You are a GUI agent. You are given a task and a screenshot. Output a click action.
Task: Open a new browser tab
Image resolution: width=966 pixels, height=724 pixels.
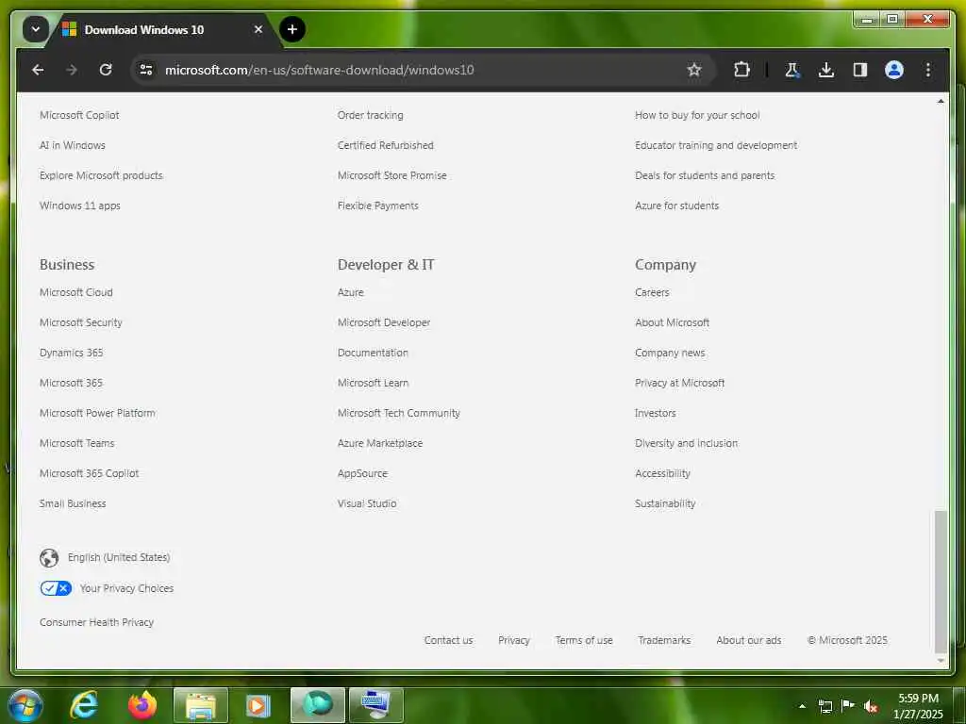click(292, 29)
